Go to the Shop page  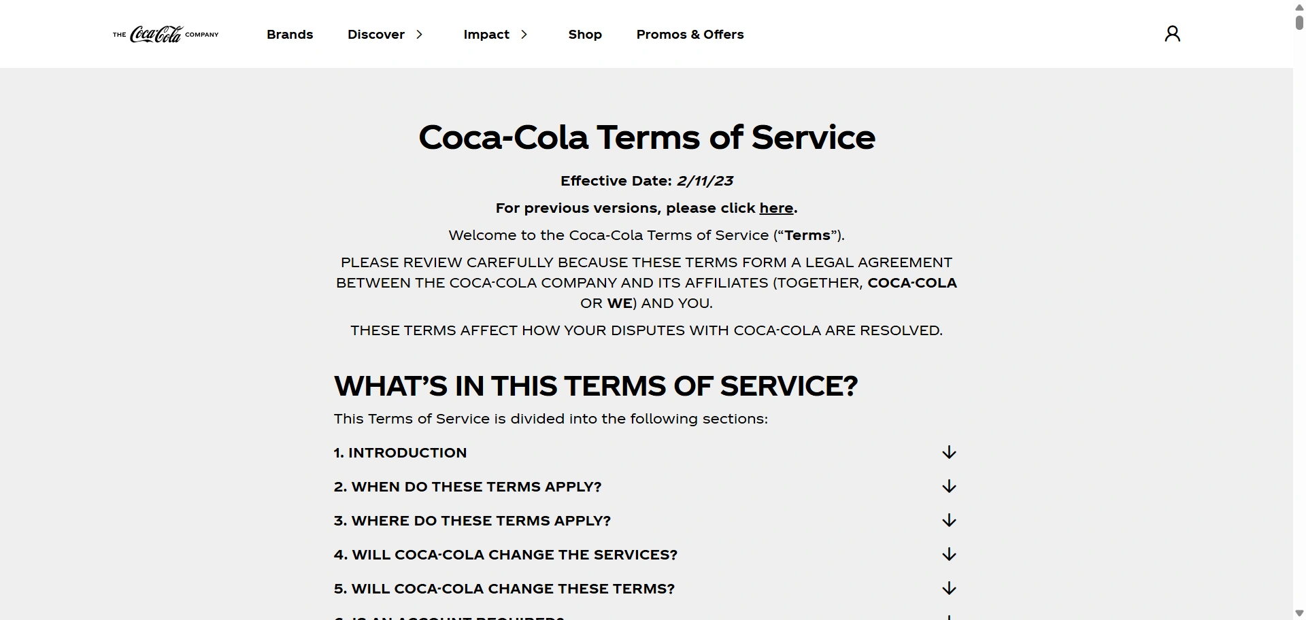(x=585, y=35)
